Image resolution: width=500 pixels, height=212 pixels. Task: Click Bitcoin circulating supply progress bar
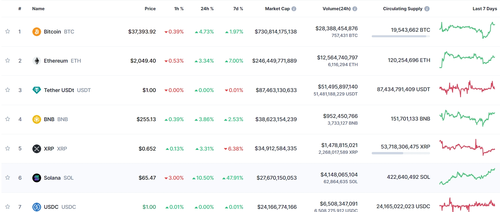401,36
